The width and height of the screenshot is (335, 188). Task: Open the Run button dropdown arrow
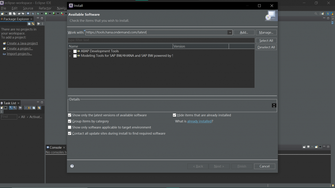point(50,14)
